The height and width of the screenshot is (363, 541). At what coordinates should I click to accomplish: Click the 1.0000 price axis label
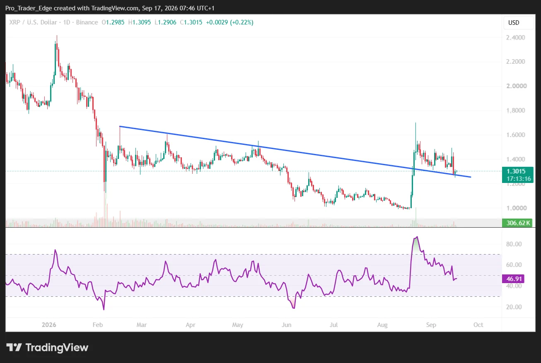pyautogui.click(x=516, y=208)
